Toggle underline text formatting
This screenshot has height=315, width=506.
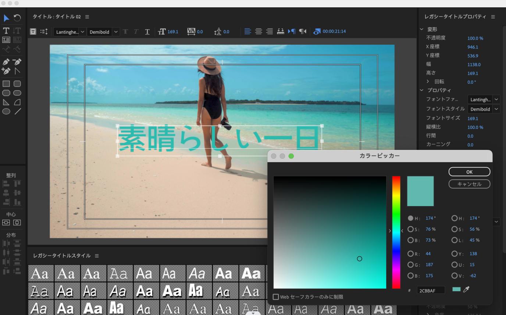[x=147, y=32]
